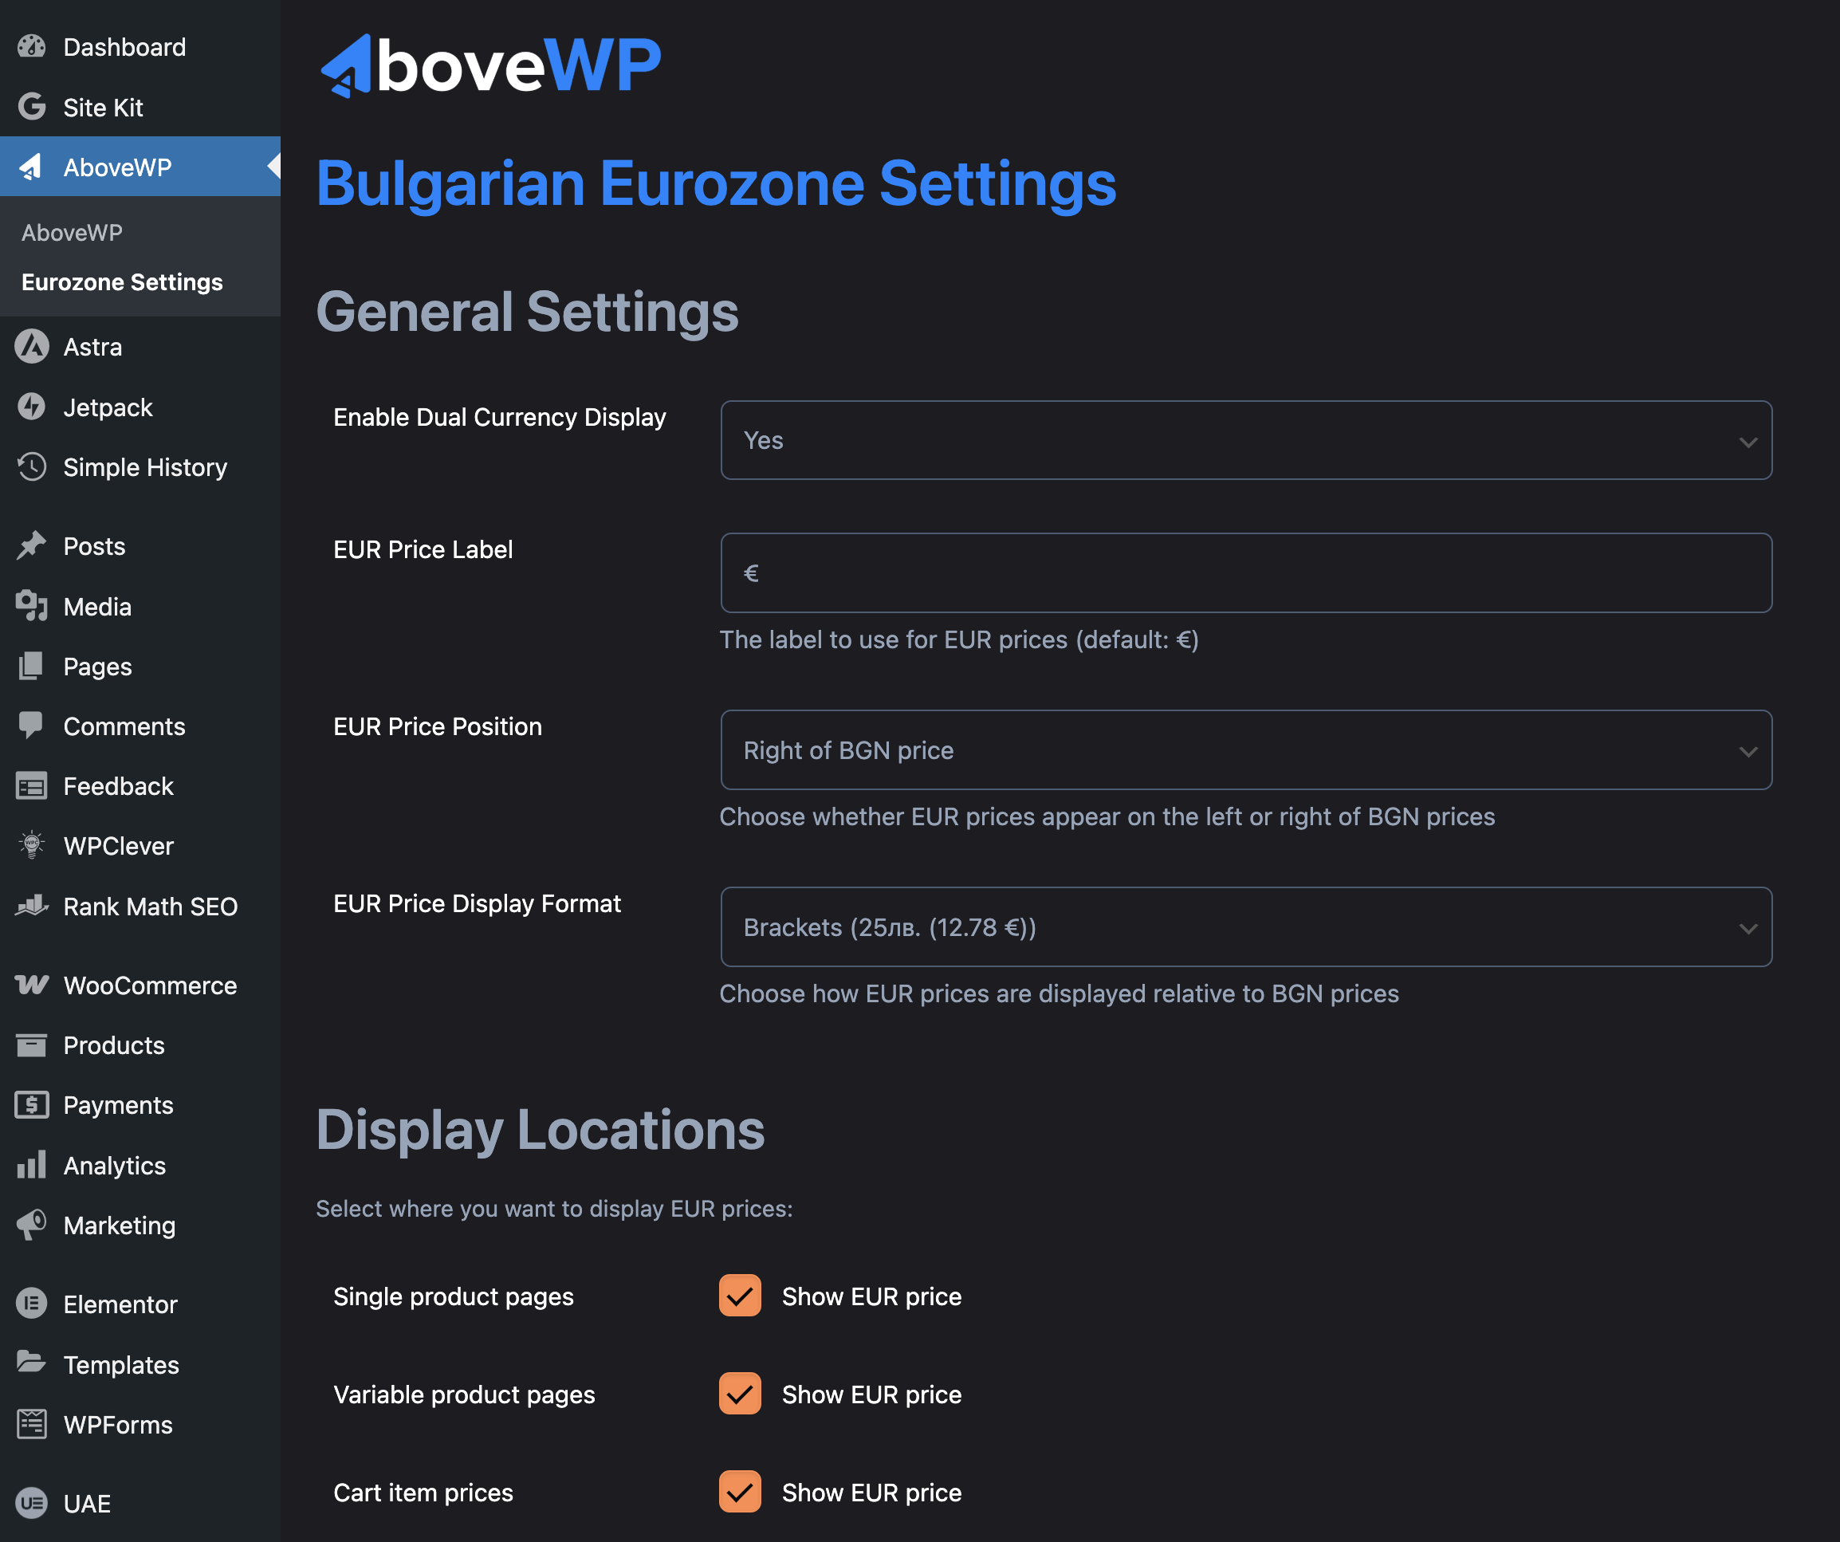Open the Dashboard menu item
The height and width of the screenshot is (1542, 1840).
coord(140,47)
